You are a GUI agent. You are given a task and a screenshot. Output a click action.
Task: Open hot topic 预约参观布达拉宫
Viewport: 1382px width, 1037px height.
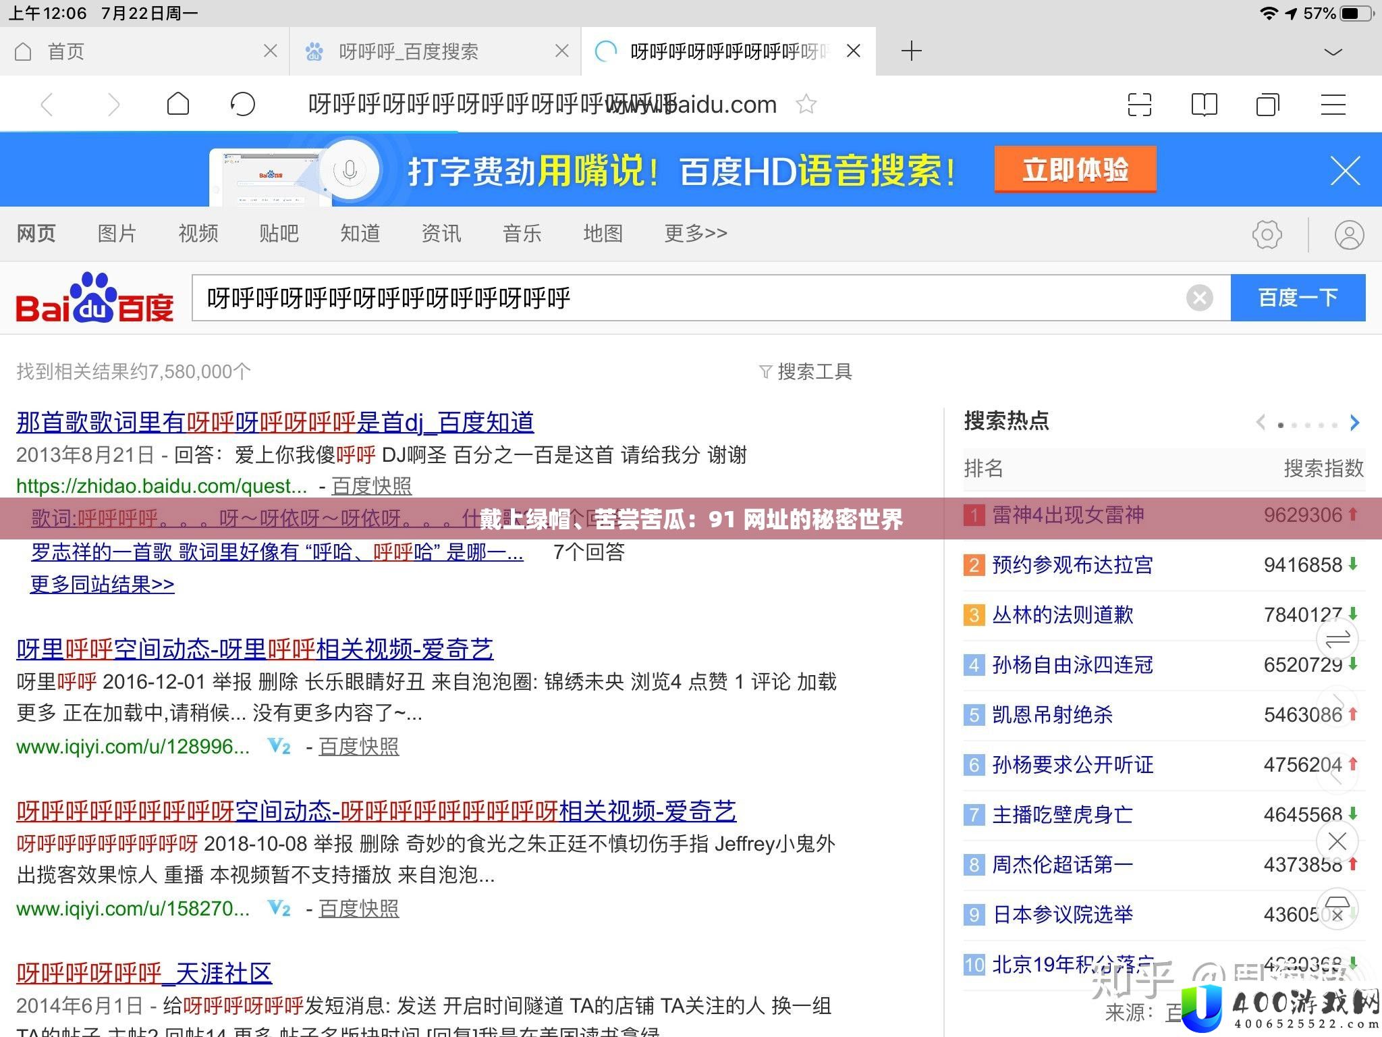[1072, 565]
